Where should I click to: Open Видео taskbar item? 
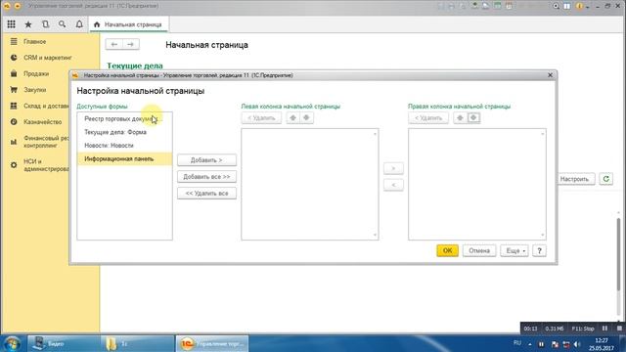(63, 343)
